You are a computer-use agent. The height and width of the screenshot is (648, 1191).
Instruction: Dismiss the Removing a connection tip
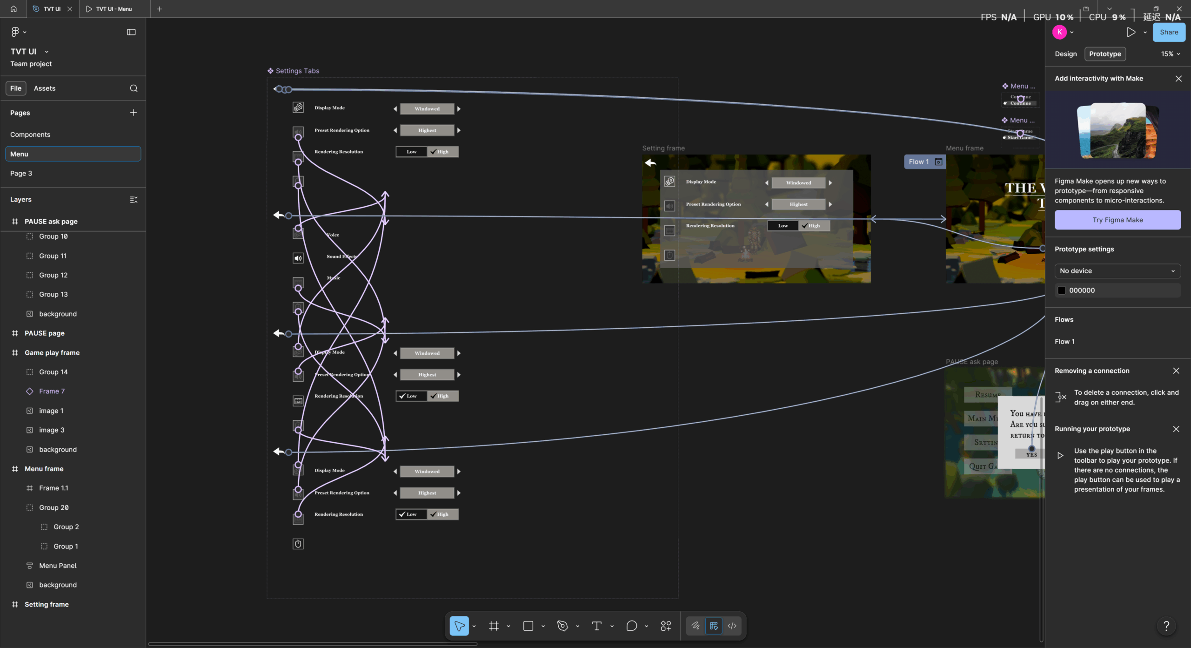1176,371
